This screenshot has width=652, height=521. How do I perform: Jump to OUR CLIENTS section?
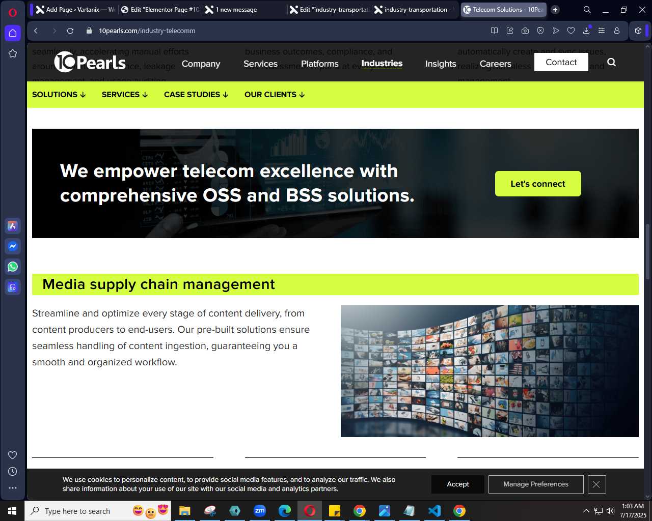click(x=275, y=95)
